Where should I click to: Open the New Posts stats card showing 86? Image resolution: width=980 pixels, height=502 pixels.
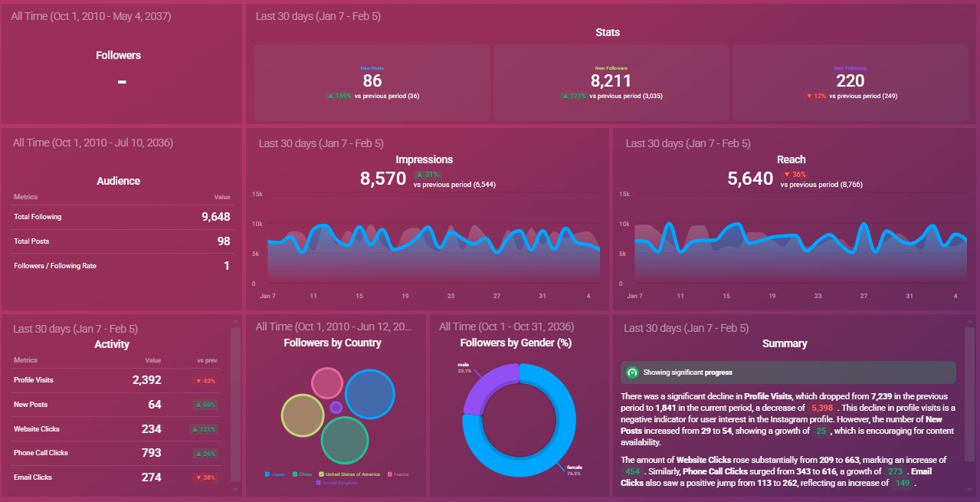click(x=372, y=82)
